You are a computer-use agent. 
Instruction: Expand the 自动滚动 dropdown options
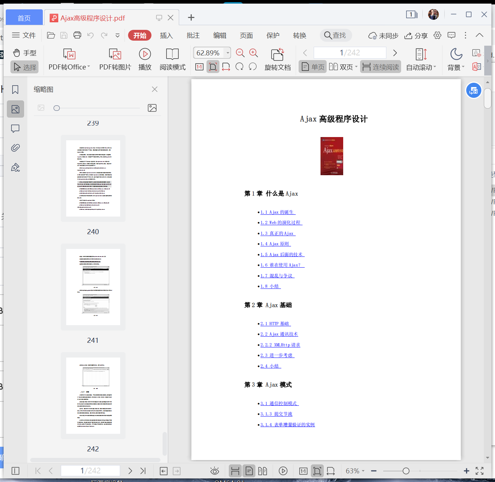click(x=435, y=67)
